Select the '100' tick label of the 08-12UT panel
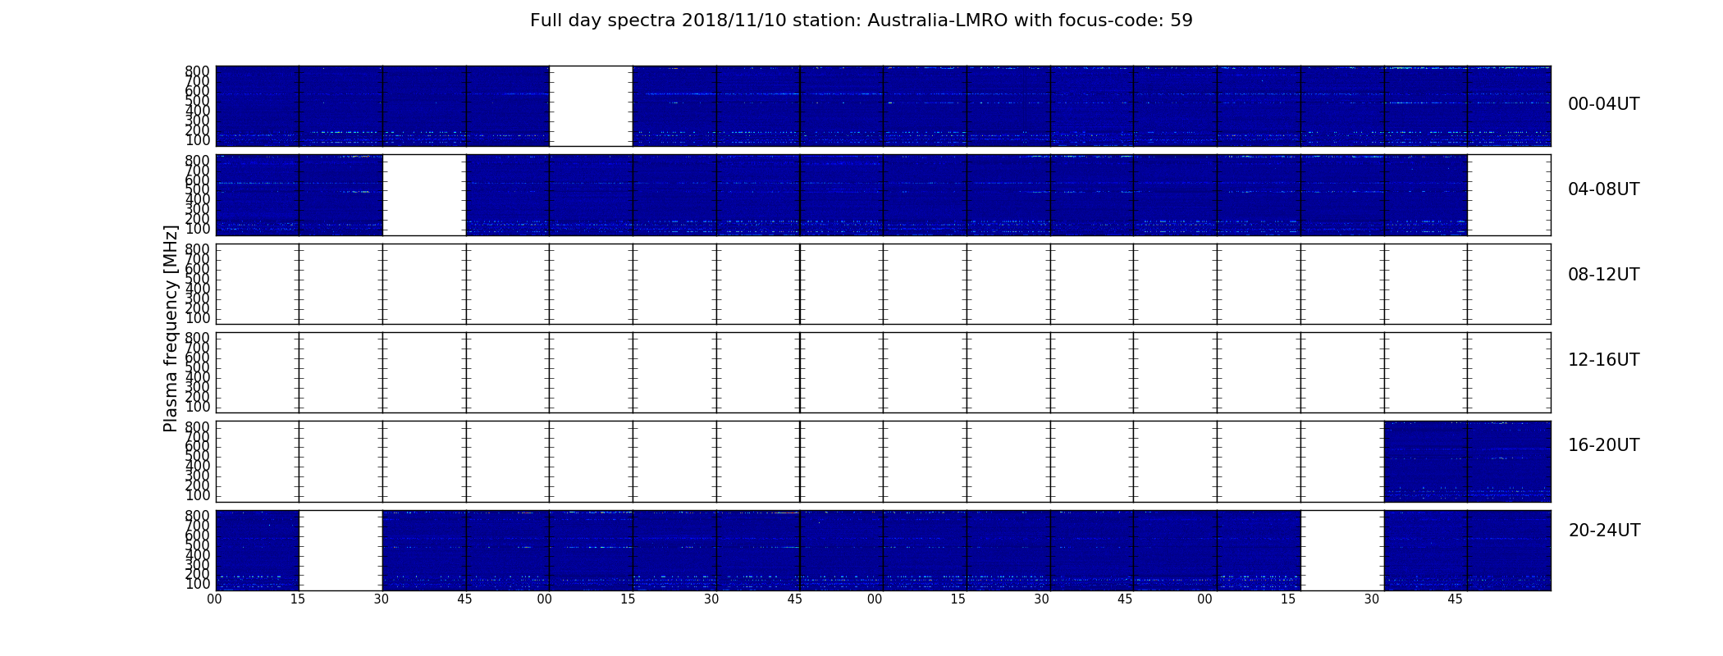 [x=198, y=318]
